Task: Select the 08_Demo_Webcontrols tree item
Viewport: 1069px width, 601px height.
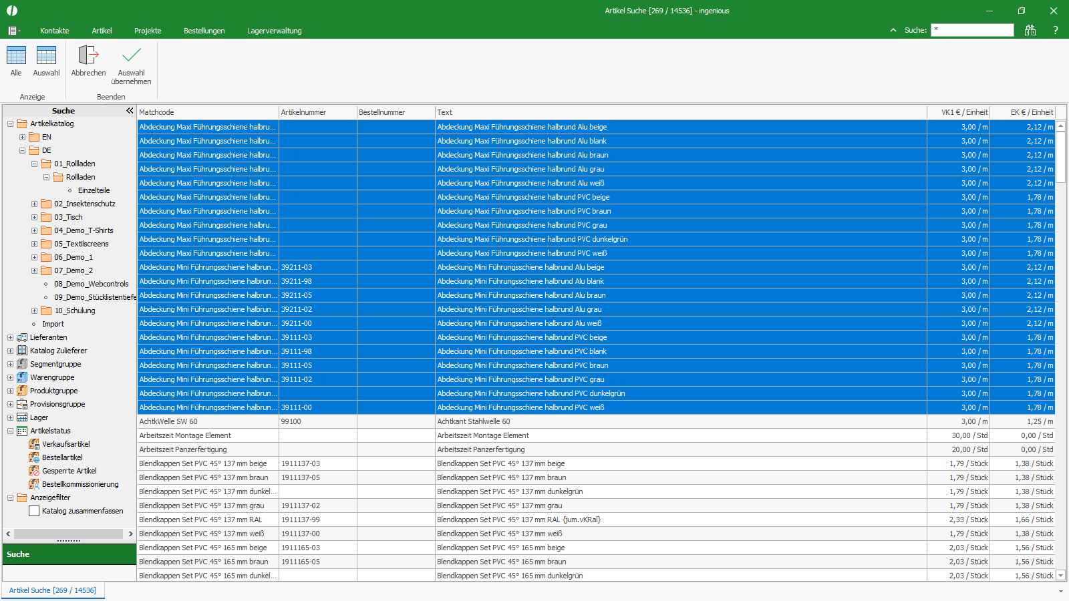Action: point(92,284)
